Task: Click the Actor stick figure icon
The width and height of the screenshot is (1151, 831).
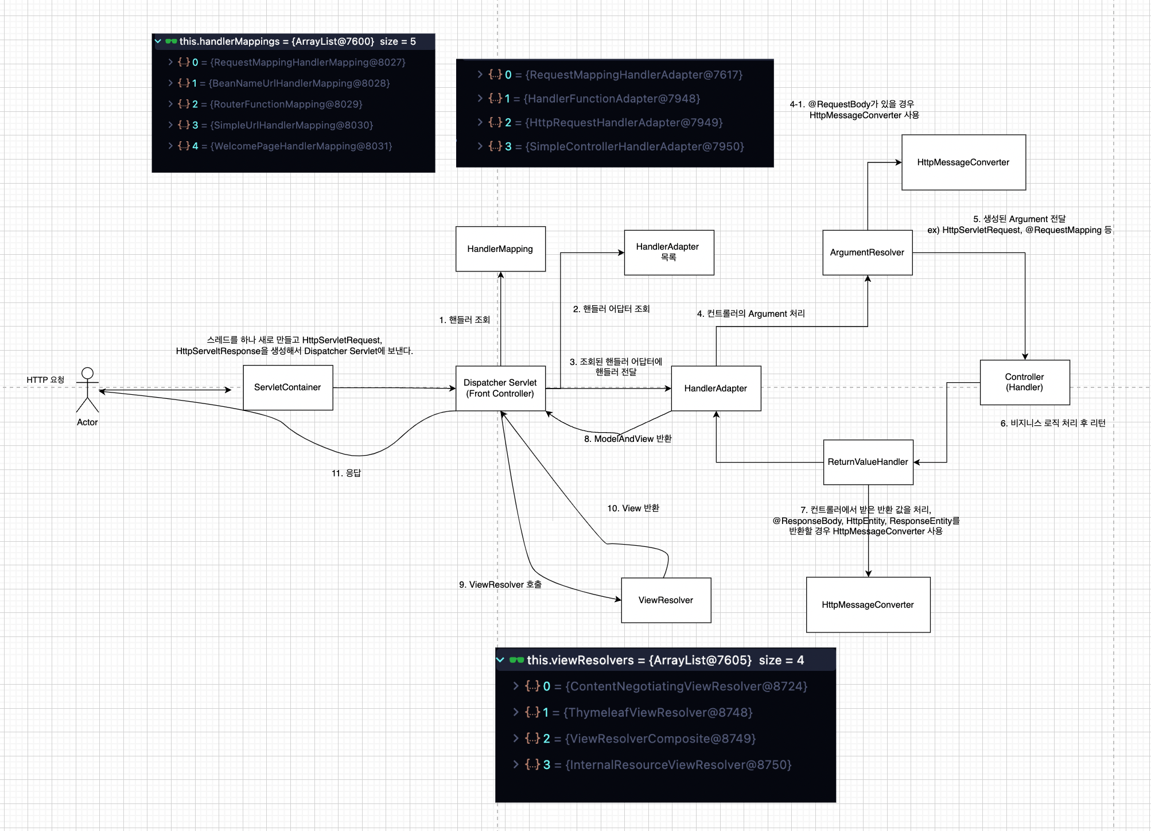Action: (87, 390)
